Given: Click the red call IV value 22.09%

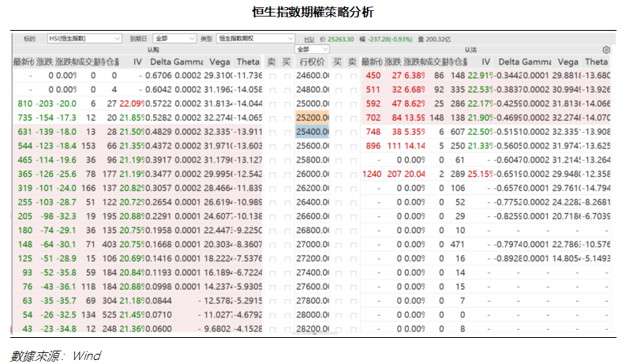Looking at the screenshot, I should click(132, 103).
